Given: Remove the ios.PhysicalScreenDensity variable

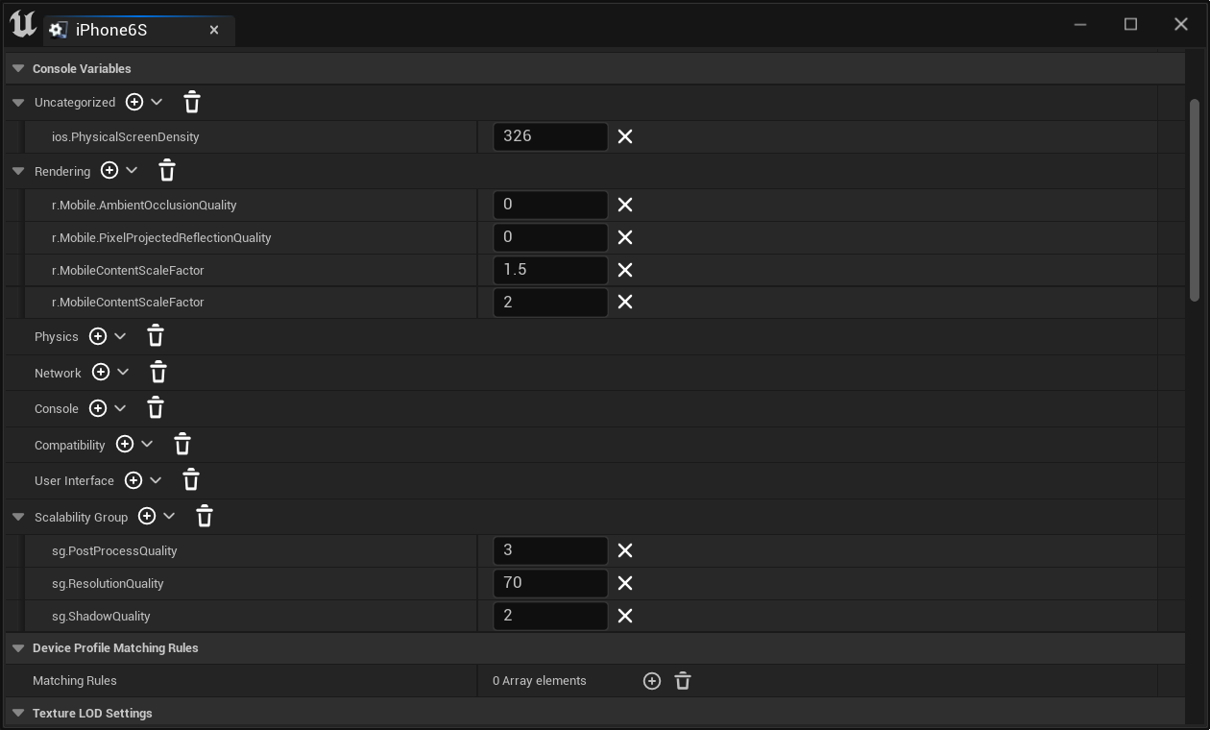Looking at the screenshot, I should (x=625, y=136).
